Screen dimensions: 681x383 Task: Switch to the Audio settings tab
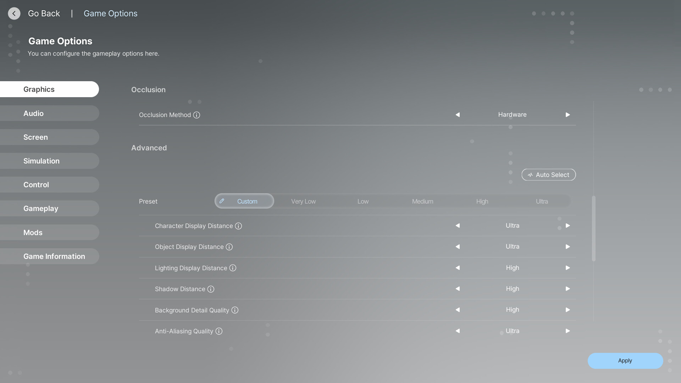(49, 113)
